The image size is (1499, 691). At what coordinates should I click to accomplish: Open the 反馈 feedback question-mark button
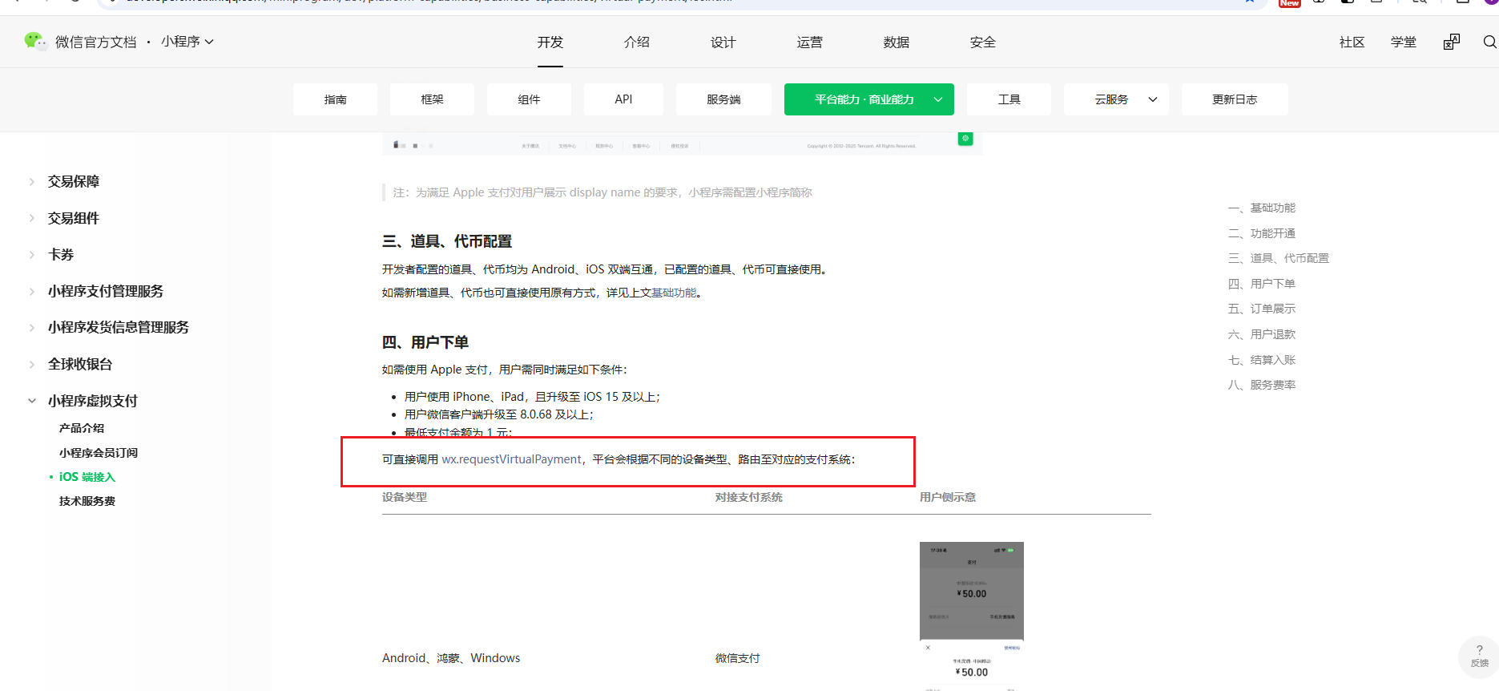click(x=1479, y=657)
